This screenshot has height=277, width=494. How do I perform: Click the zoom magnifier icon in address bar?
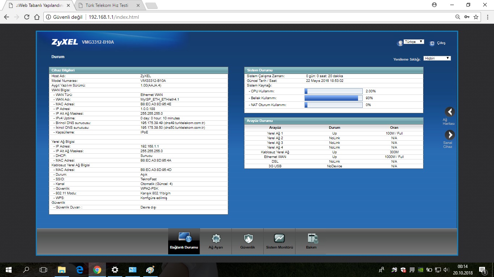458,17
